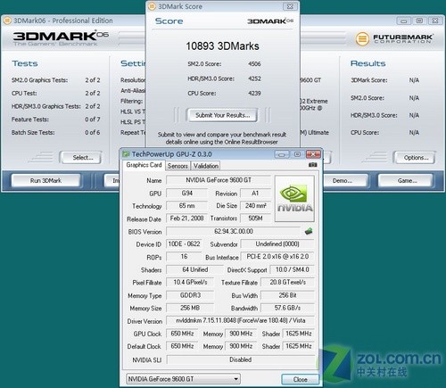Close the 3DMark Score dialog
446x388 pixels.
click(x=290, y=6)
